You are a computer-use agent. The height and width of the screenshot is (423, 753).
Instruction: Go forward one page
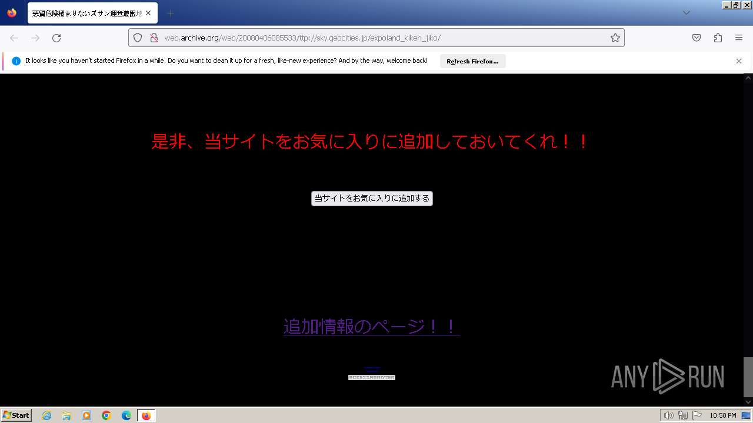[x=35, y=38]
